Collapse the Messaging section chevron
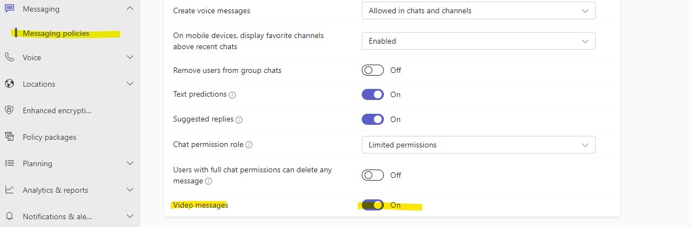The width and height of the screenshot is (692, 227). tap(130, 8)
